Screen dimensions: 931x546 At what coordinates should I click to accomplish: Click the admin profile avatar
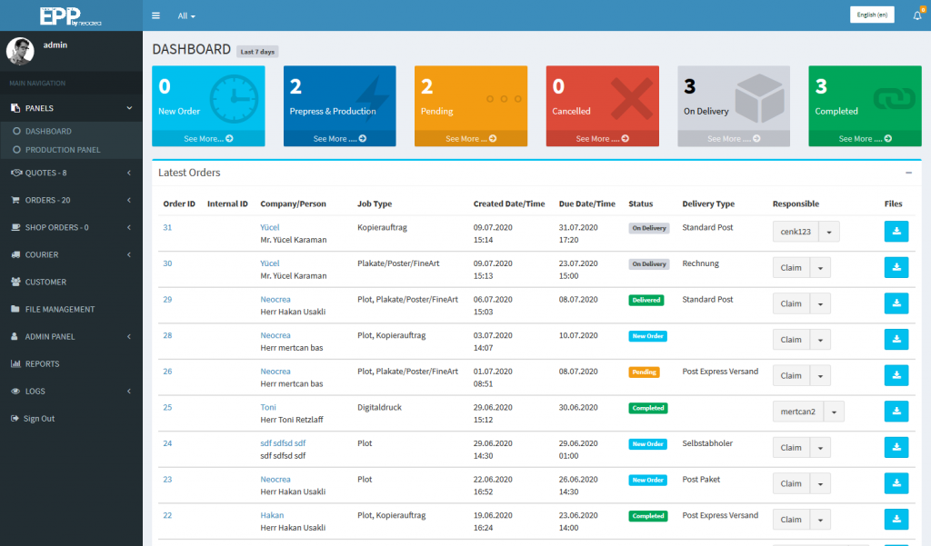(20, 52)
